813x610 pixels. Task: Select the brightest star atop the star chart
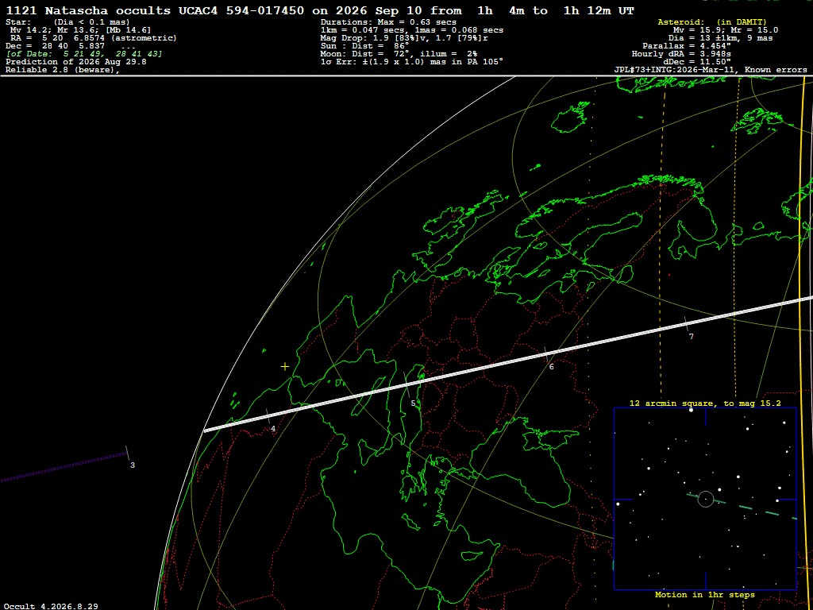coord(691,410)
